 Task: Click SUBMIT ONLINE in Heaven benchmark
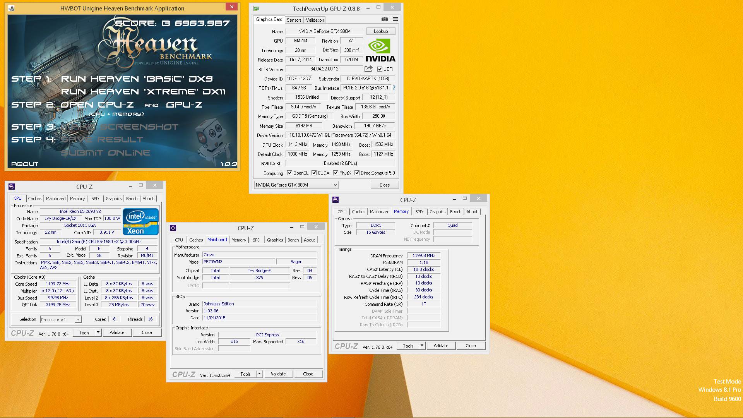coord(106,153)
